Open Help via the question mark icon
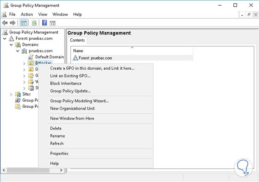 click(44, 23)
